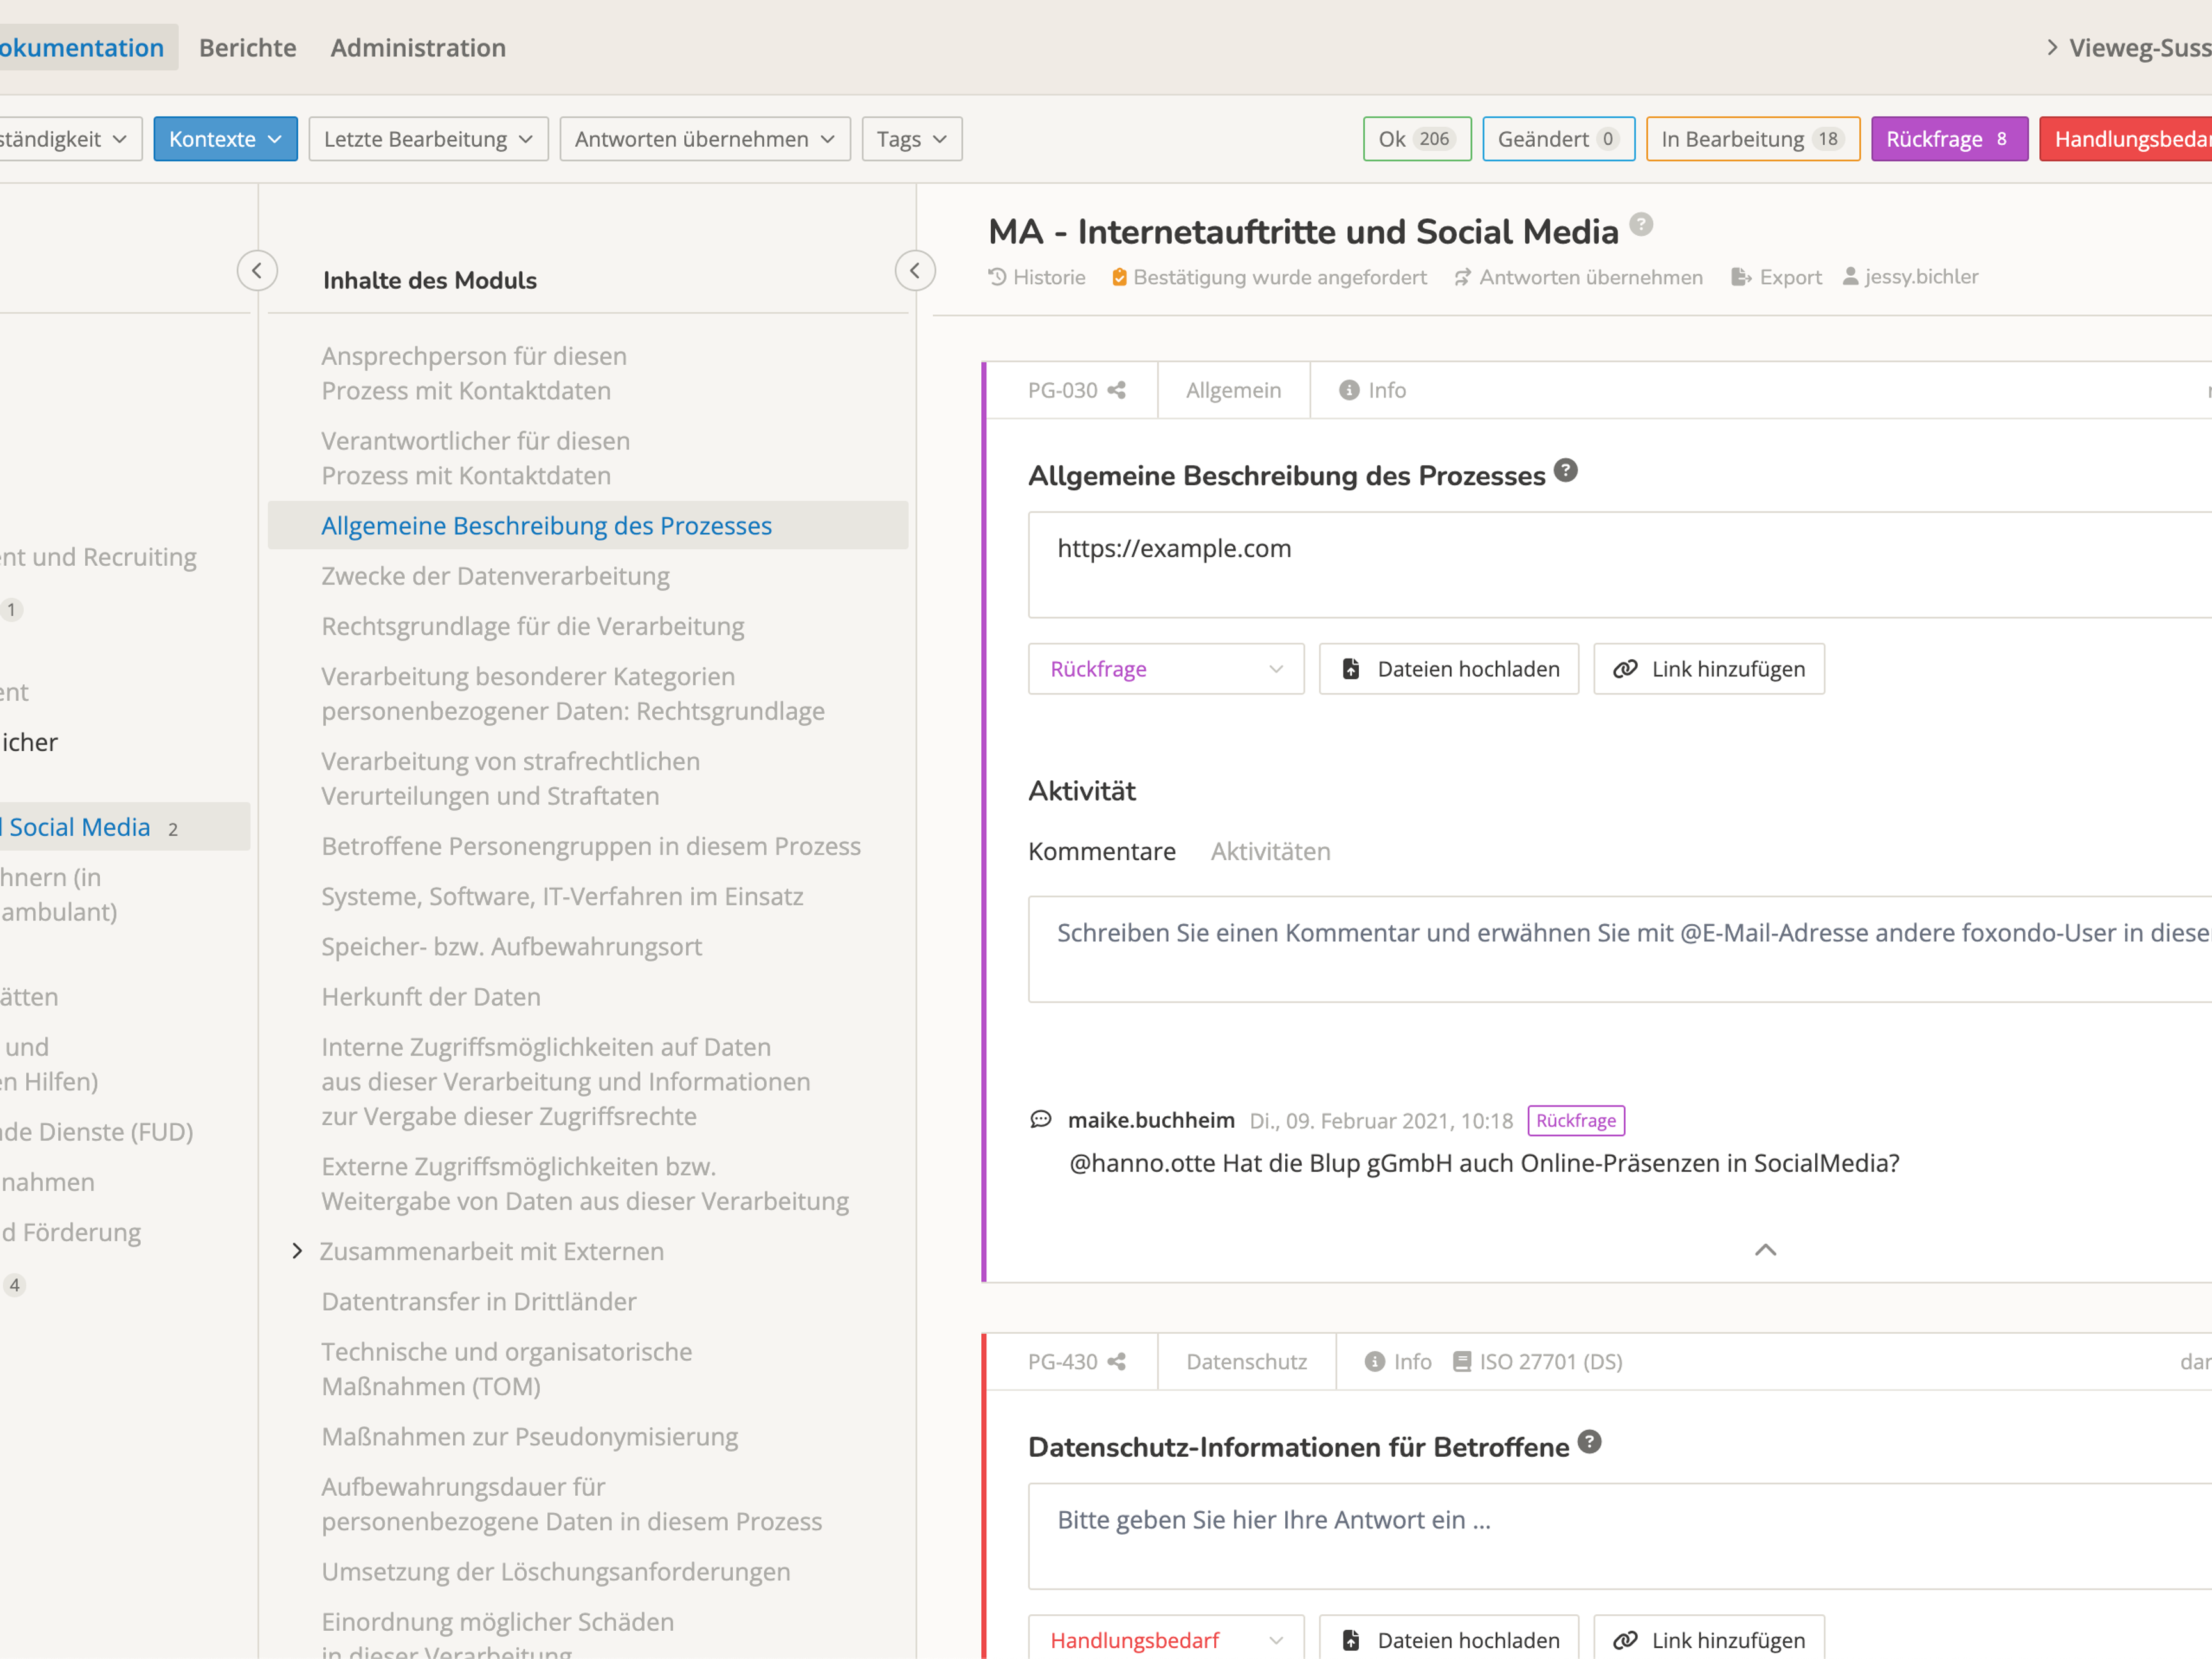Click the https://example.com answer field
2212x1659 pixels.
(x=1619, y=564)
